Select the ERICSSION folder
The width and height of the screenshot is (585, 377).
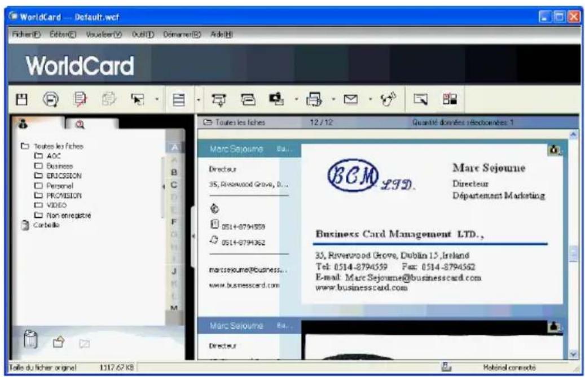tap(58, 176)
